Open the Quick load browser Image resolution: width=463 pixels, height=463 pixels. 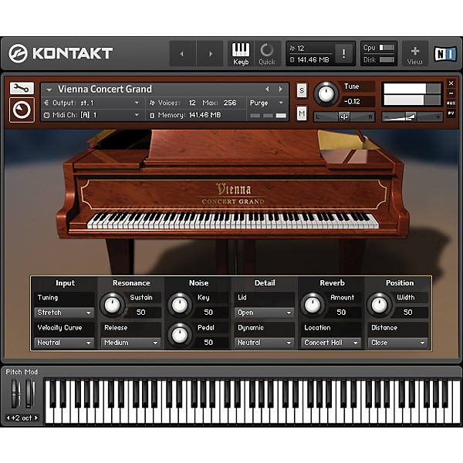point(267,54)
